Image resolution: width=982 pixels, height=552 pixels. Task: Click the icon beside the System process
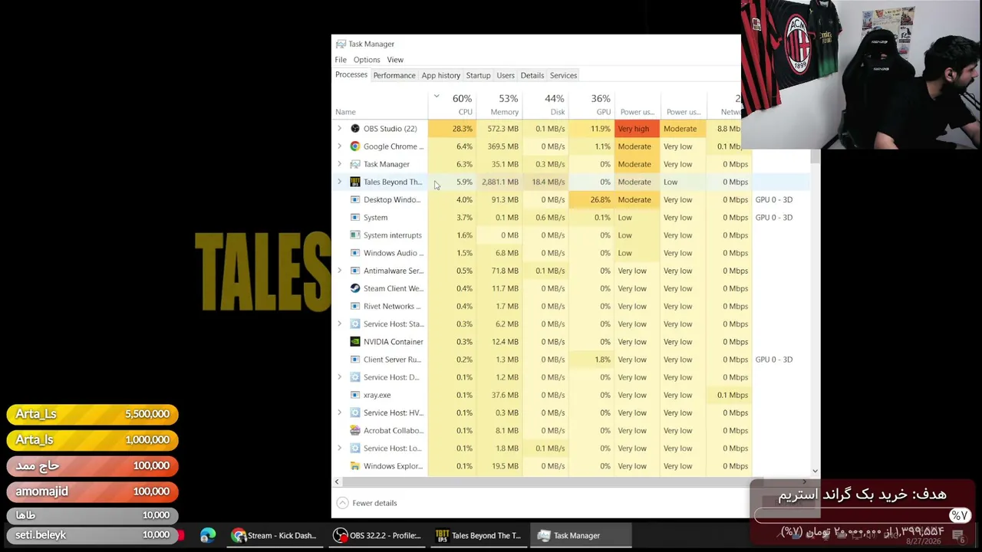point(354,218)
